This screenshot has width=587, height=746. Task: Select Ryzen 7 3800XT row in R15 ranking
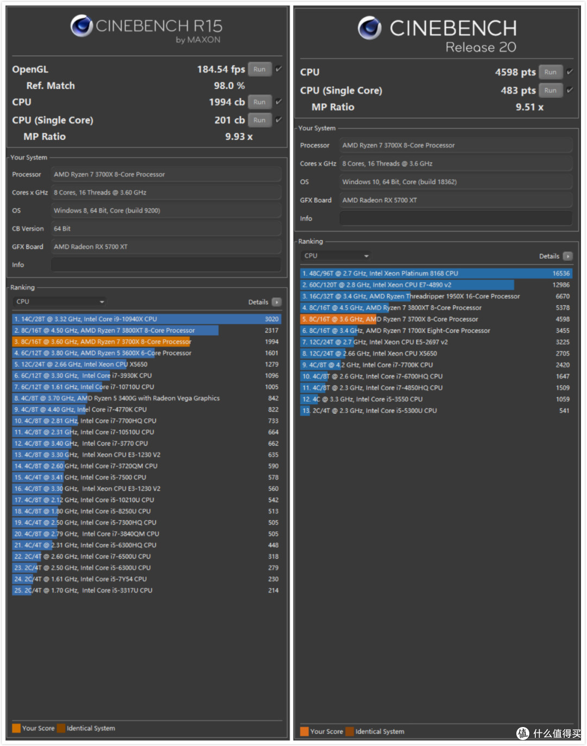click(147, 330)
